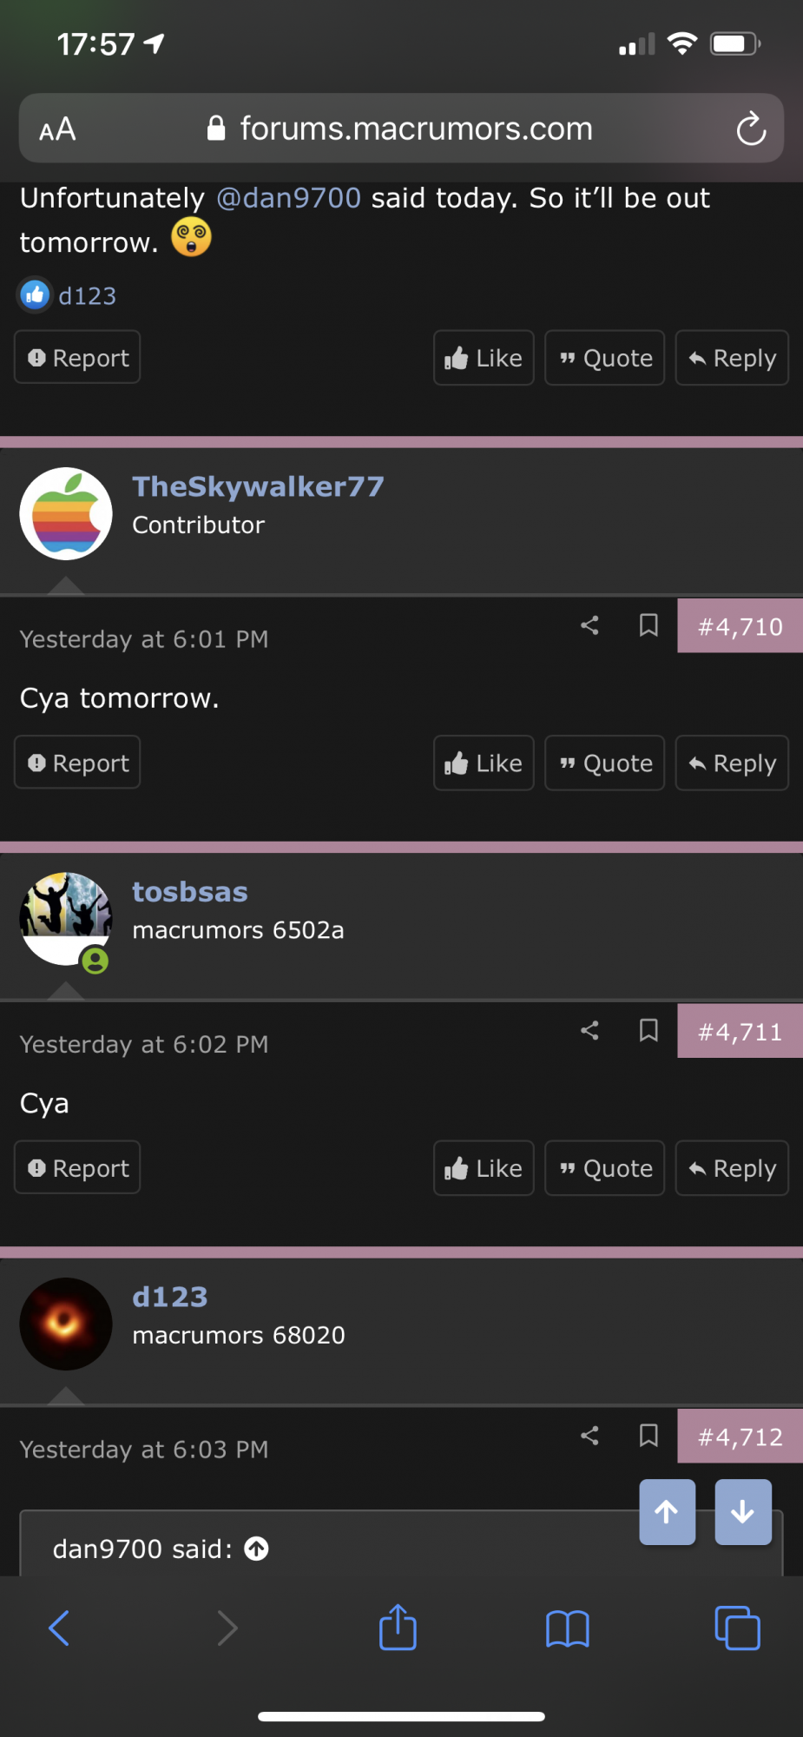Bookmark post #4,712 by d123
This screenshot has width=803, height=1737.
pos(648,1436)
